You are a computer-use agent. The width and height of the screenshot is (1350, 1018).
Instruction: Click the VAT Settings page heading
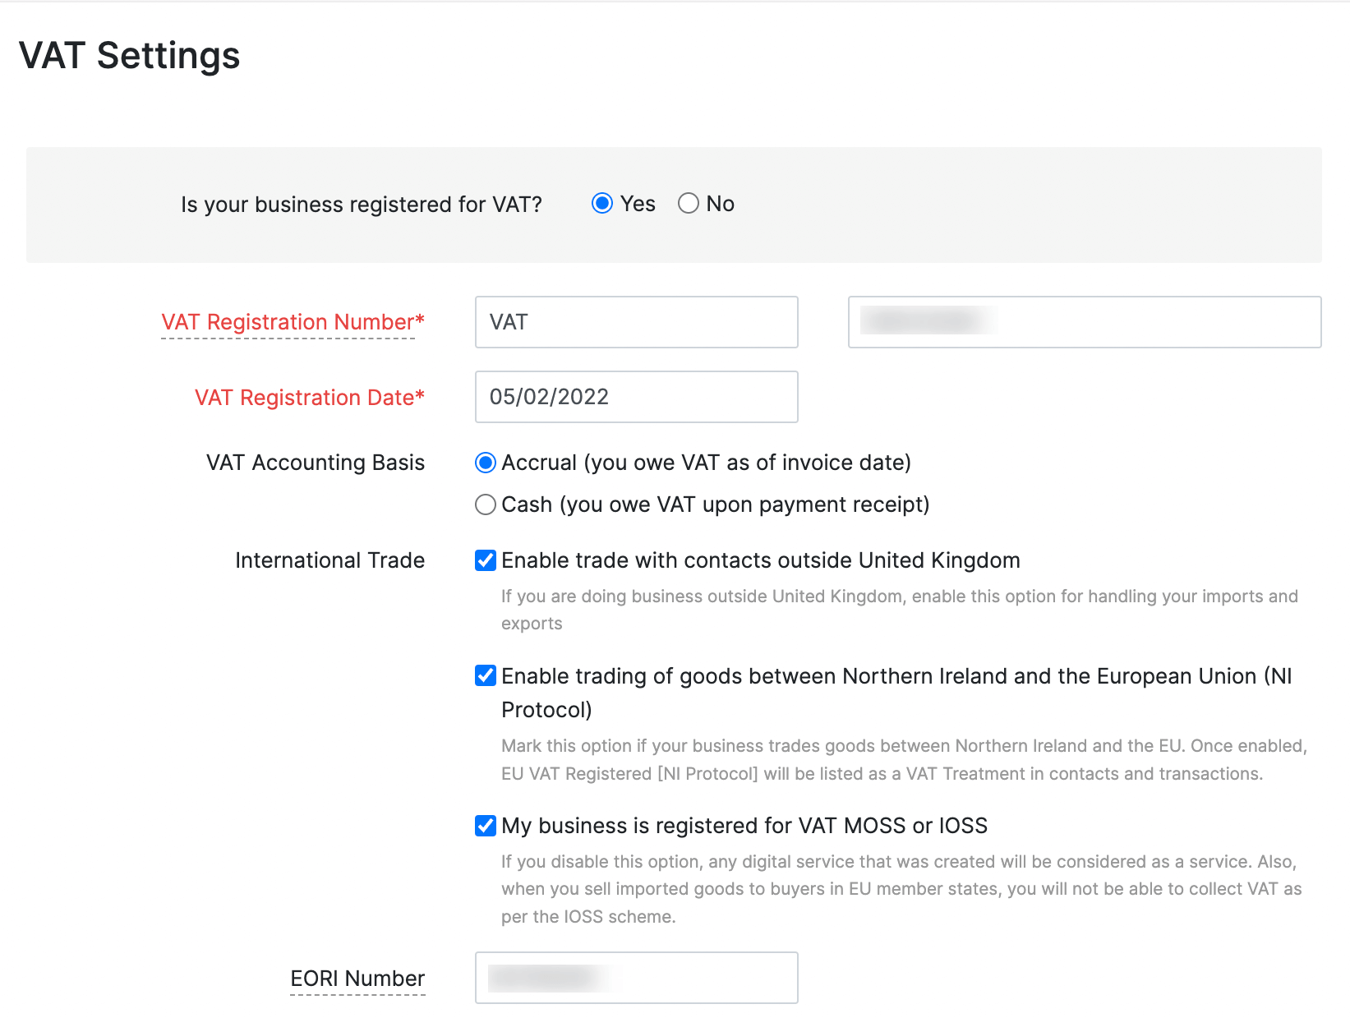point(130,56)
